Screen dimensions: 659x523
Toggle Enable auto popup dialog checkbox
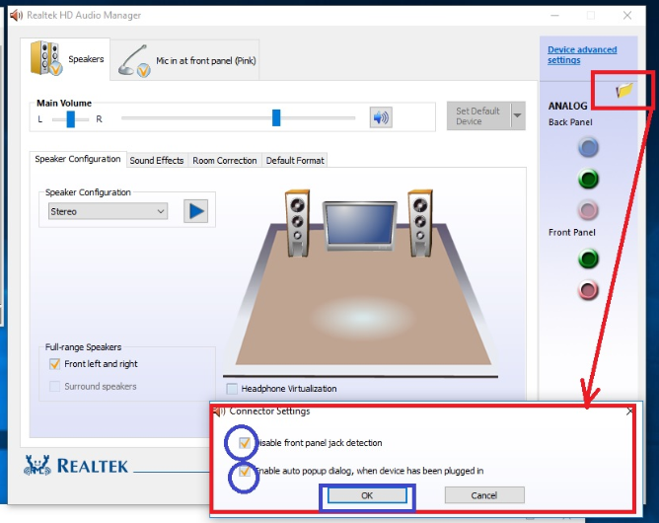click(245, 471)
